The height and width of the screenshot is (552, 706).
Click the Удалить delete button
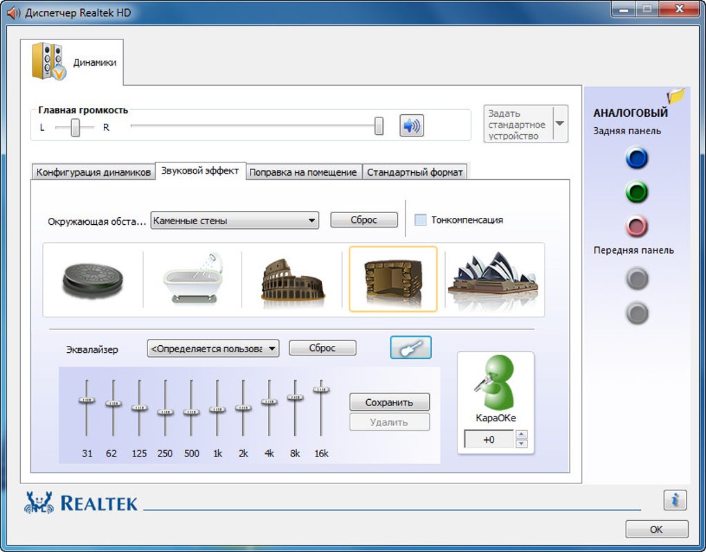pyautogui.click(x=389, y=423)
